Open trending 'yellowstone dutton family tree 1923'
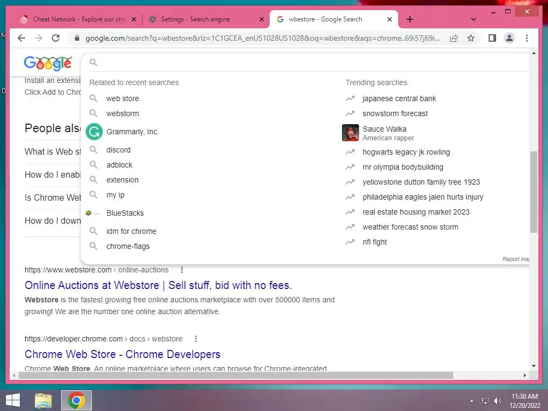 (421, 182)
